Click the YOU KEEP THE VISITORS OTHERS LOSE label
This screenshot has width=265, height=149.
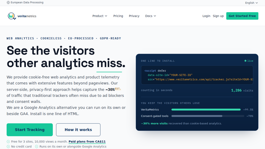pos(170,103)
